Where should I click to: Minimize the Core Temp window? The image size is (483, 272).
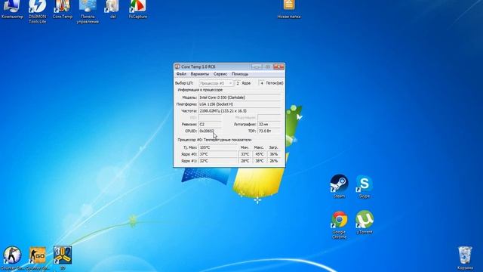pyautogui.click(x=257, y=66)
